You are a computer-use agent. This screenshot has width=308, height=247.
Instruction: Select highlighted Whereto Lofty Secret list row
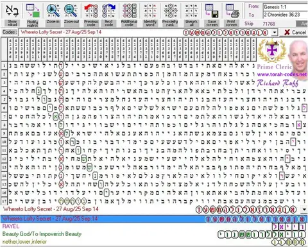coord(154,219)
